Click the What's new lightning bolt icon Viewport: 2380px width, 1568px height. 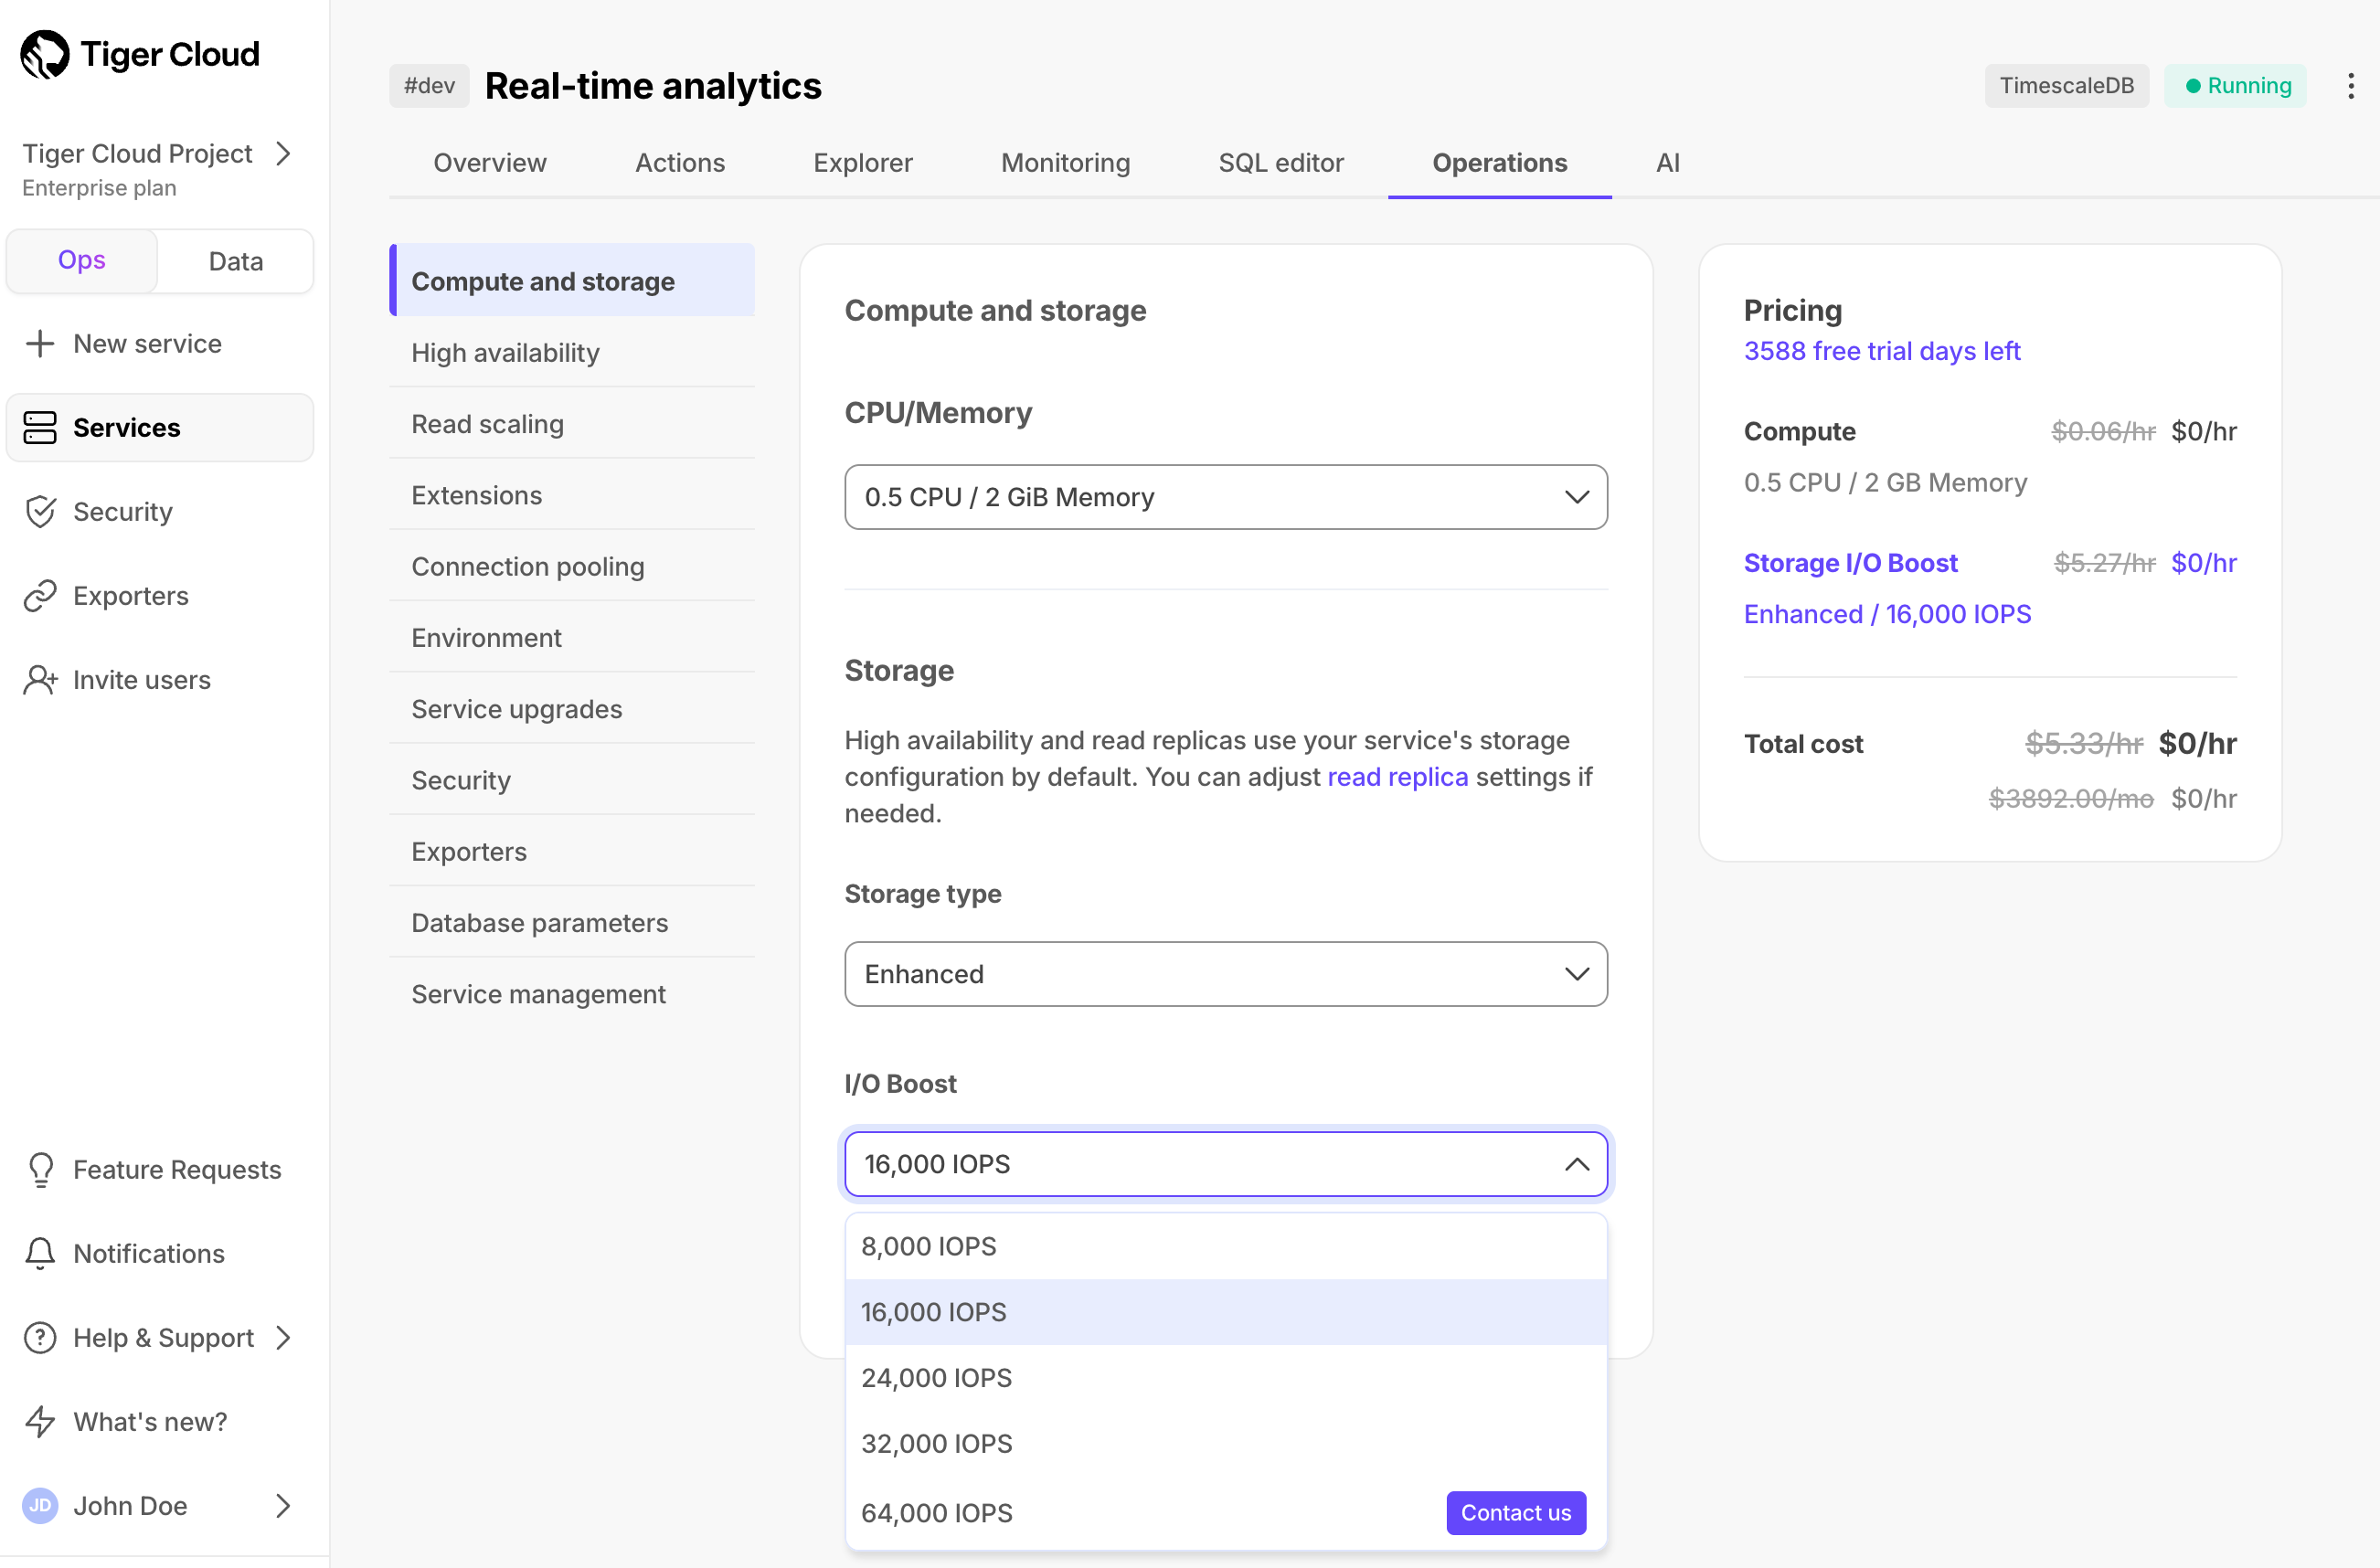click(40, 1421)
